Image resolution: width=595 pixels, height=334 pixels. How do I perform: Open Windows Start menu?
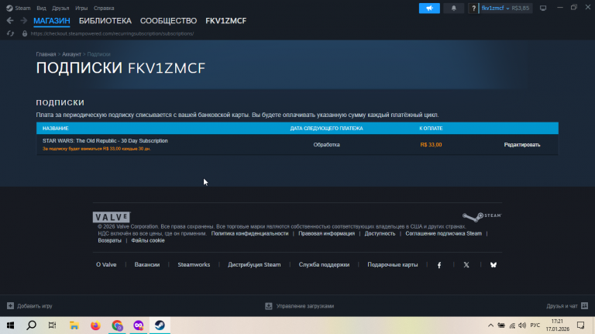pyautogui.click(x=10, y=325)
